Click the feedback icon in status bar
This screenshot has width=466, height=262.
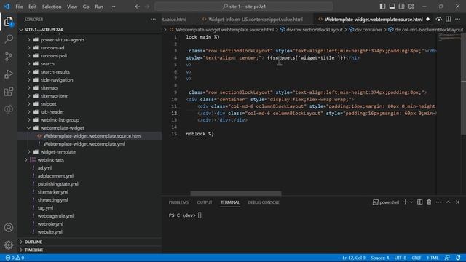pyautogui.click(x=447, y=258)
